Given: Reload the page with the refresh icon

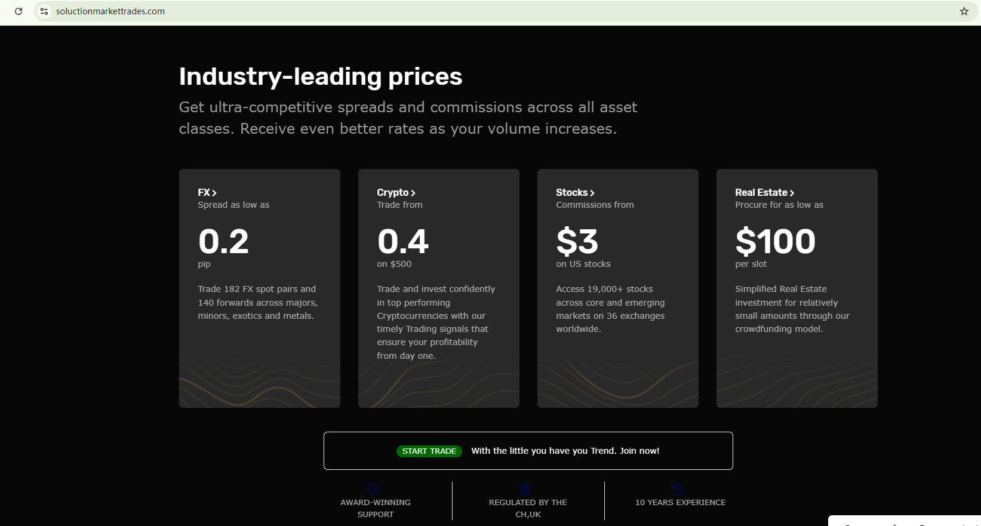Looking at the screenshot, I should tap(19, 11).
